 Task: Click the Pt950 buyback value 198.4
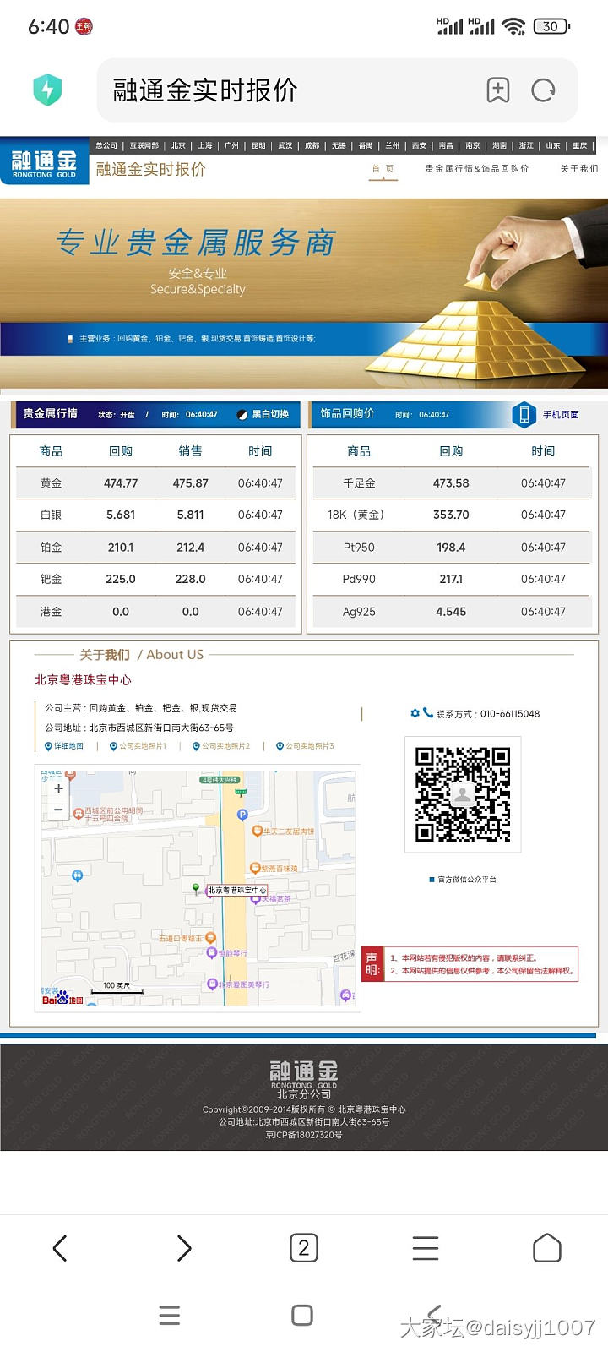pyautogui.click(x=451, y=548)
